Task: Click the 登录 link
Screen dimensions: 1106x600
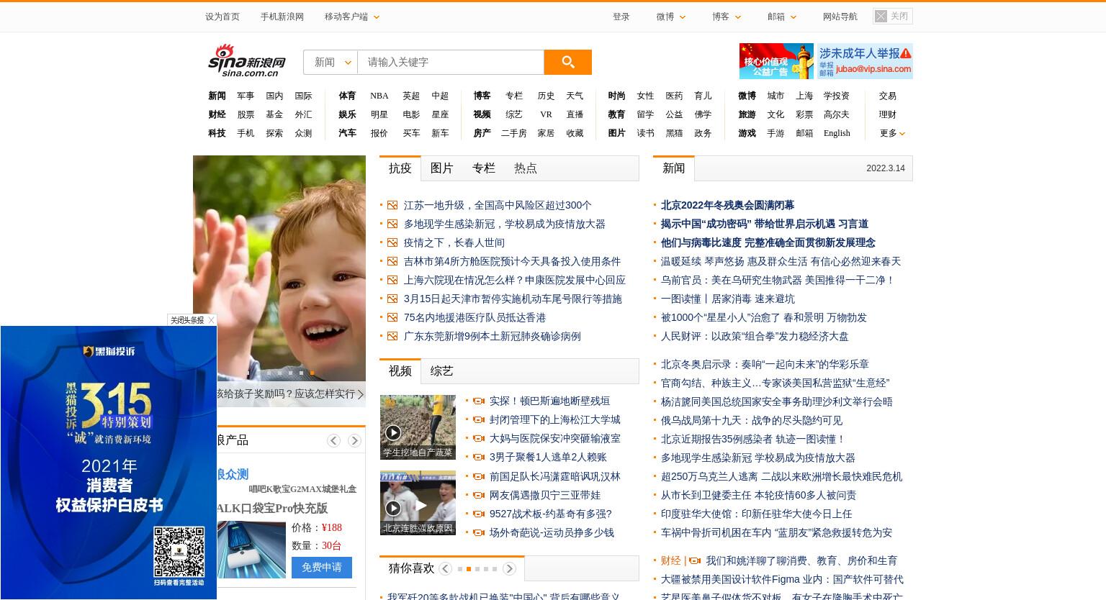Action: (x=621, y=17)
